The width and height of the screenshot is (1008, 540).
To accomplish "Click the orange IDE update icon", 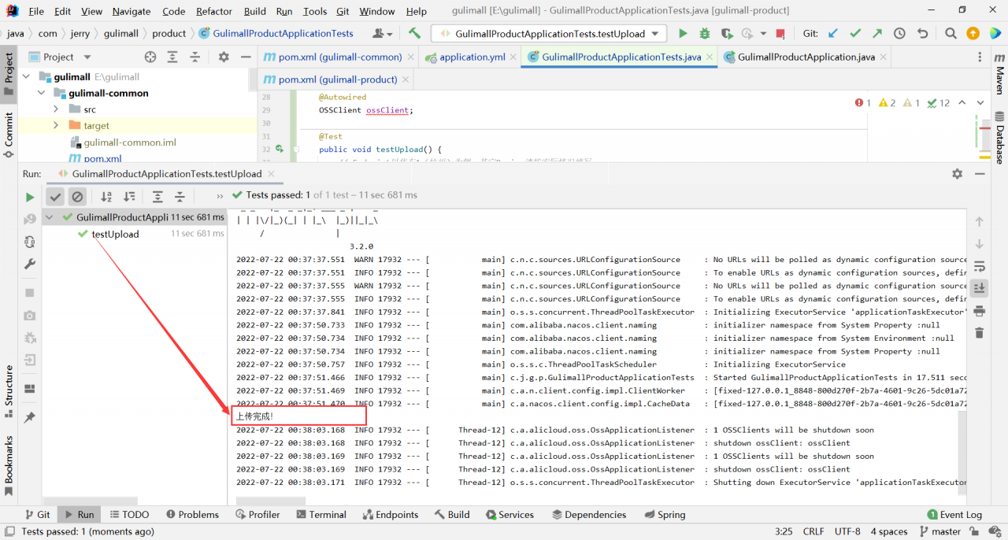I will pyautogui.click(x=973, y=34).
